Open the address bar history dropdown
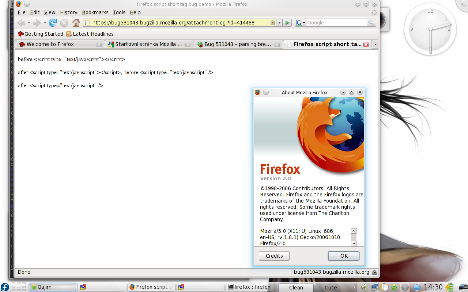The height and width of the screenshot is (292, 468). (x=279, y=23)
